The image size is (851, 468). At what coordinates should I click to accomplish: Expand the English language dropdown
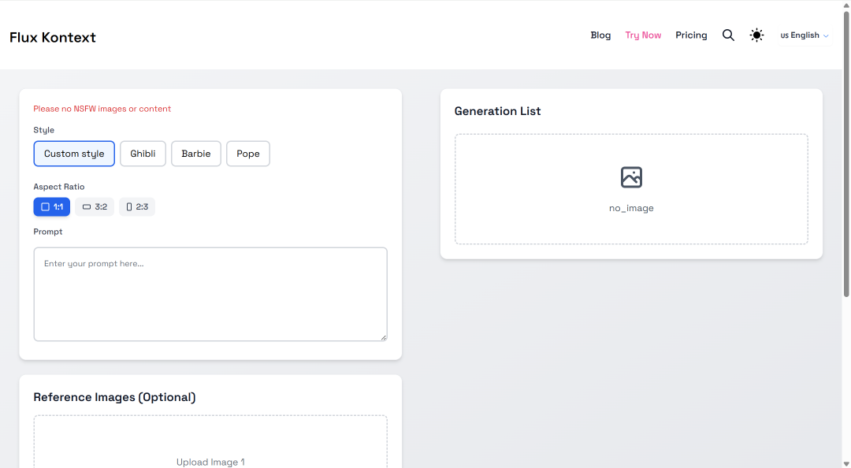(x=805, y=35)
